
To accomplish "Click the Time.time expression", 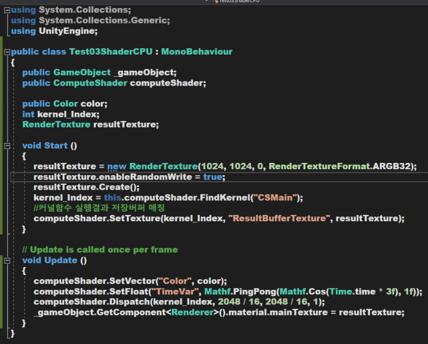I will tap(353, 291).
